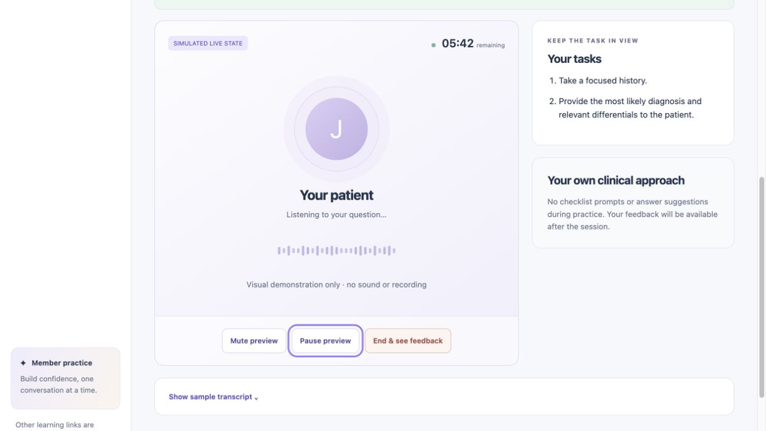This screenshot has width=766, height=431.
Task: Click the chevron next to Show sample transcript
Action: [256, 398]
